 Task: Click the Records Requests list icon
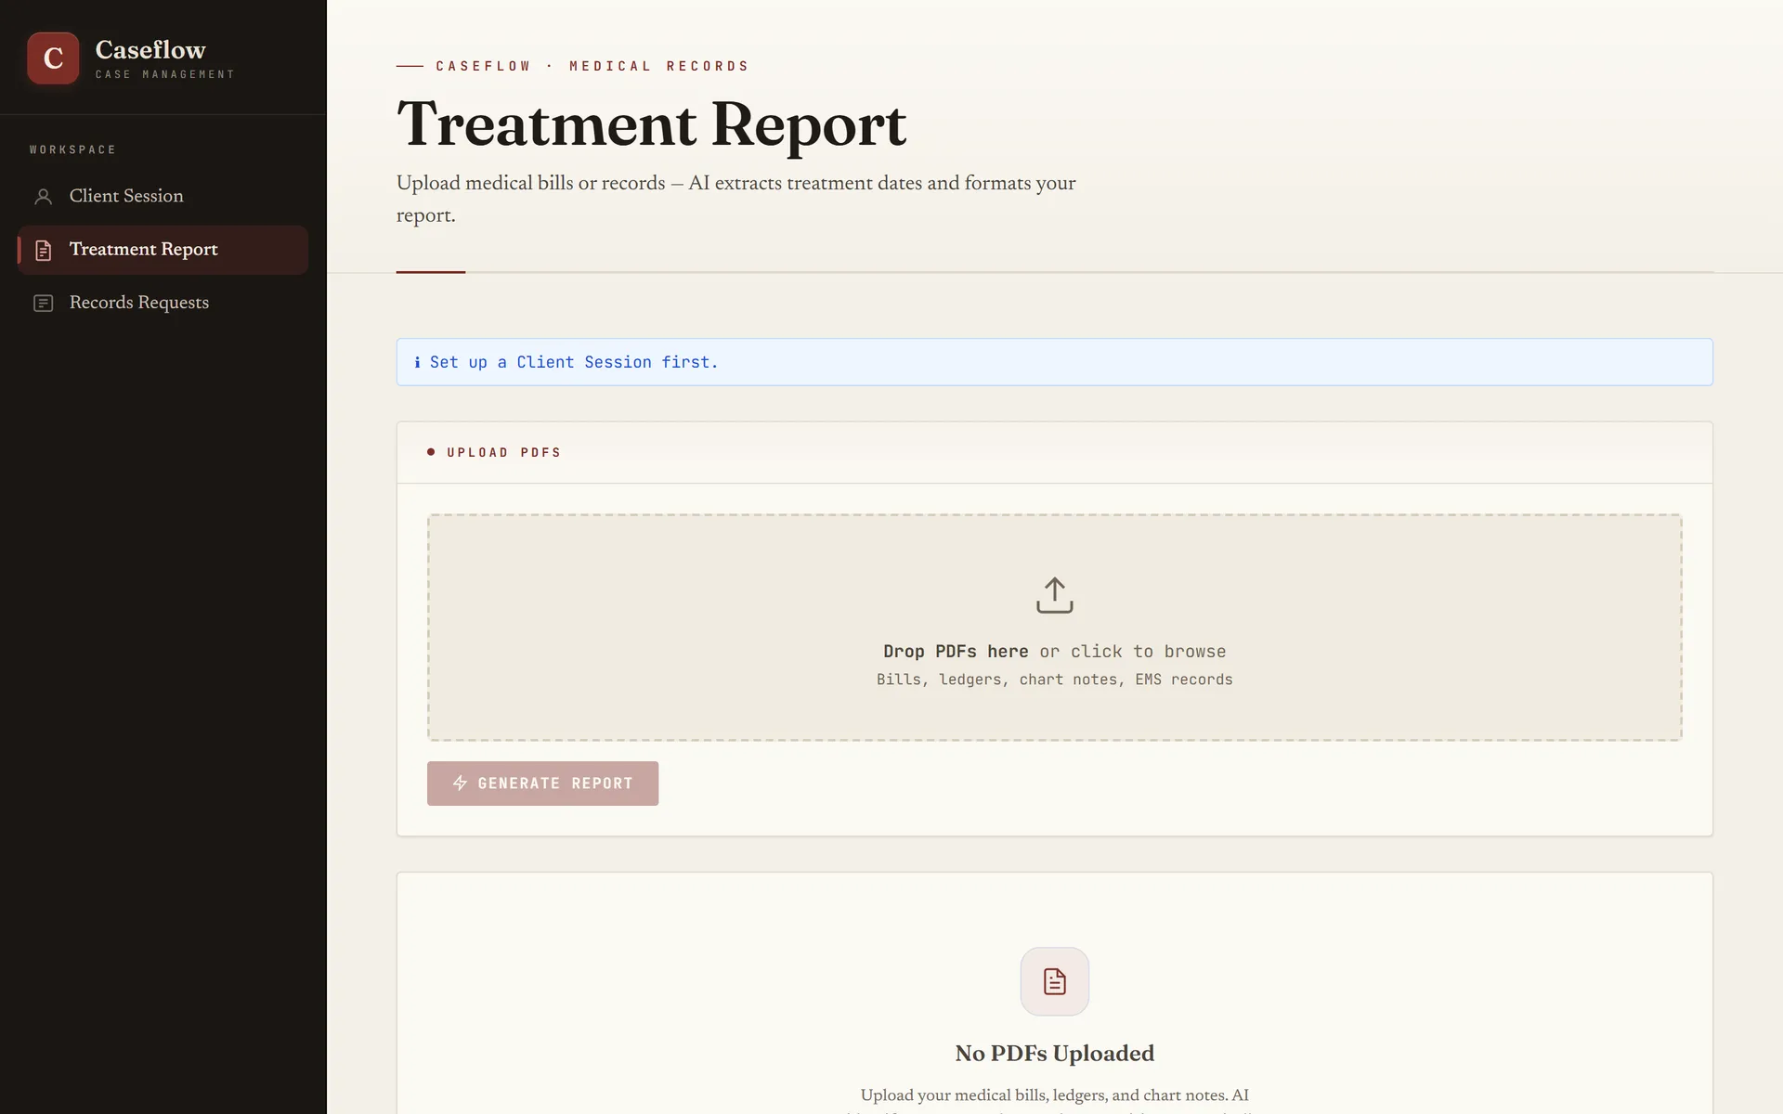43,304
